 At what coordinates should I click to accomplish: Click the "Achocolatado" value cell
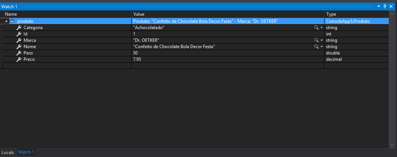149,28
